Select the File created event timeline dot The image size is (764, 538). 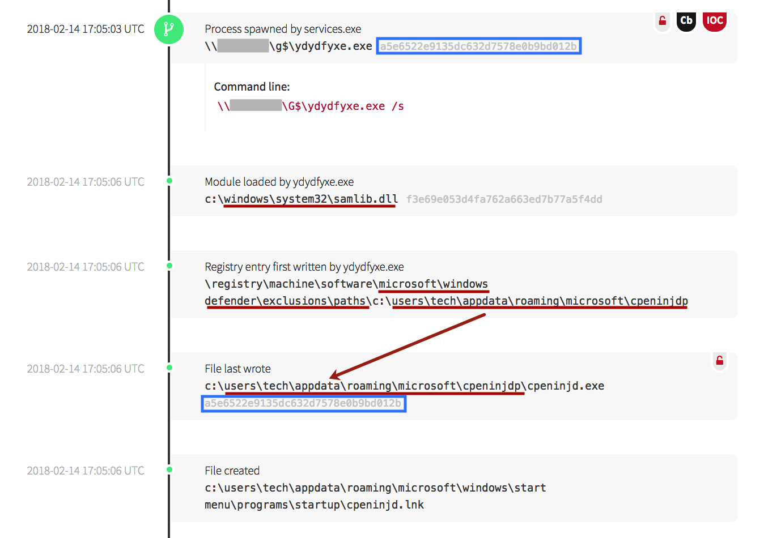[169, 470]
